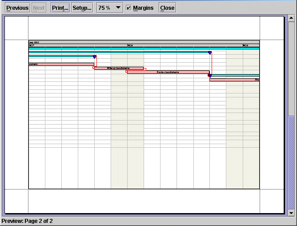Image resolution: width=297 pixels, height=226 pixels.
Task: Click the Sep 2002 timeline header
Action: [34, 42]
